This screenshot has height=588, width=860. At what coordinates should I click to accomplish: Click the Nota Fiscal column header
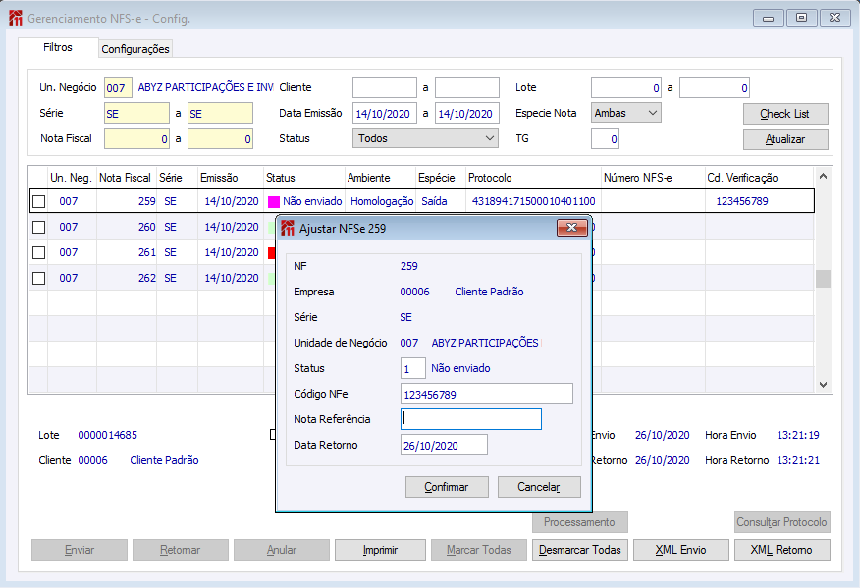[x=125, y=178]
